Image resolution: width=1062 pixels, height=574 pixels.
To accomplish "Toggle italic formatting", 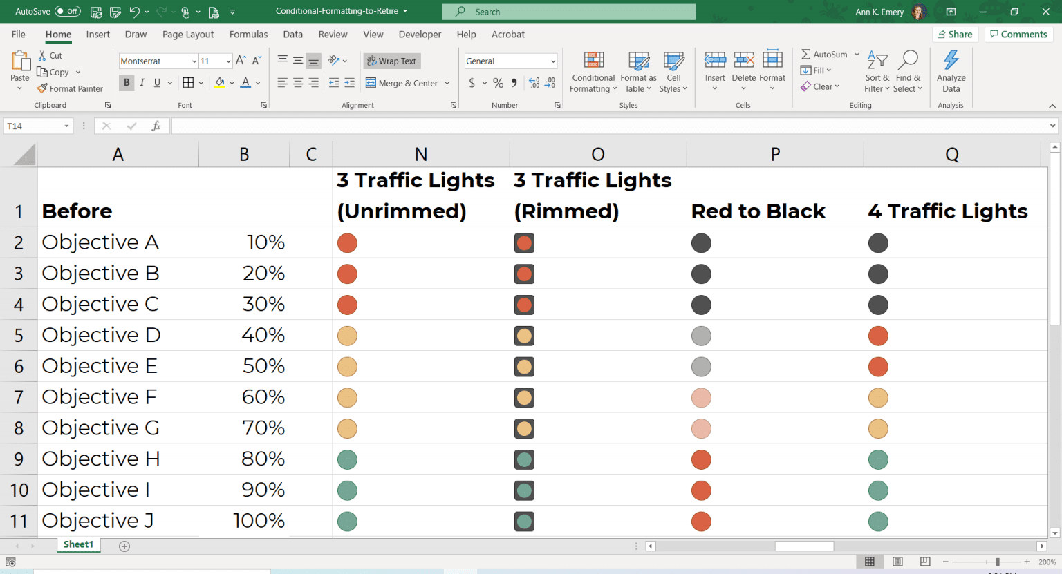I will (142, 83).
